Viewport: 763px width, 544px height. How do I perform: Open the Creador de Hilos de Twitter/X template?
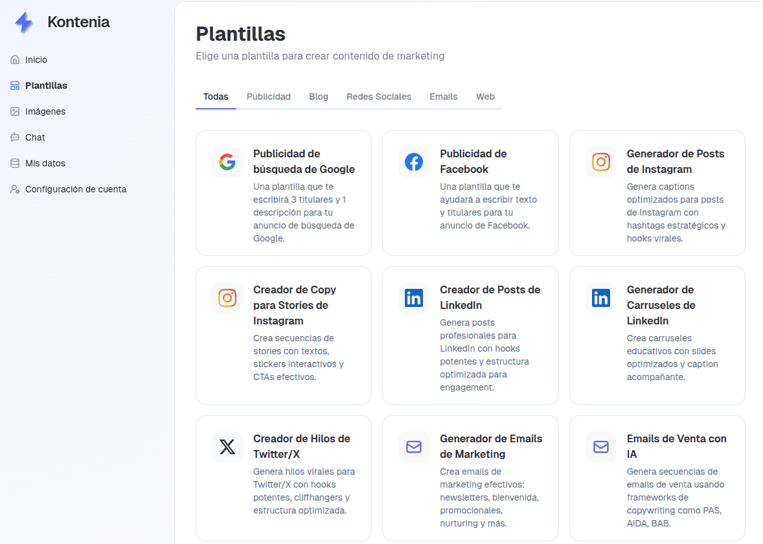[283, 478]
